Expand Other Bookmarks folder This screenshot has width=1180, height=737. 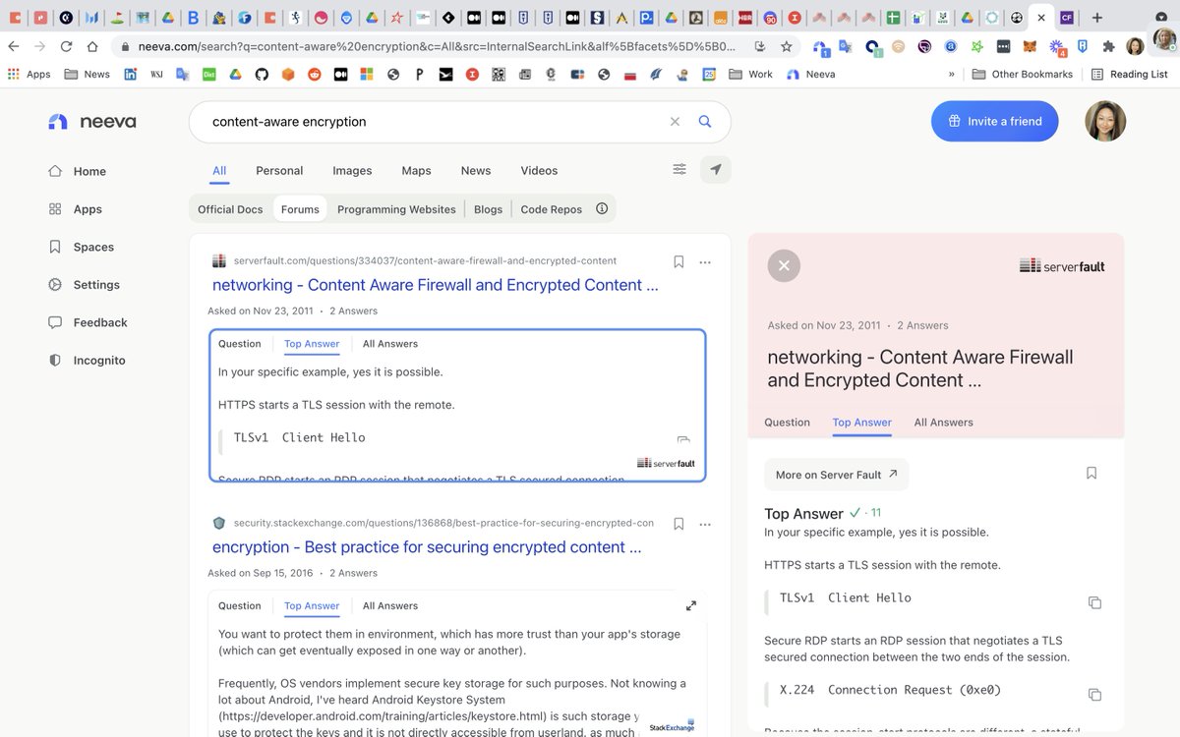[x=1023, y=74]
